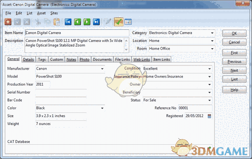Close the Asset window
Viewport: 252px width, 159px height.
(243, 3)
